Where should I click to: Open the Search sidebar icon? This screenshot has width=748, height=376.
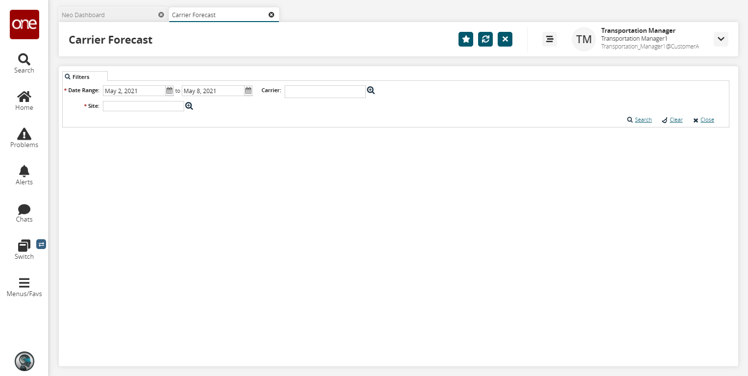(24, 59)
